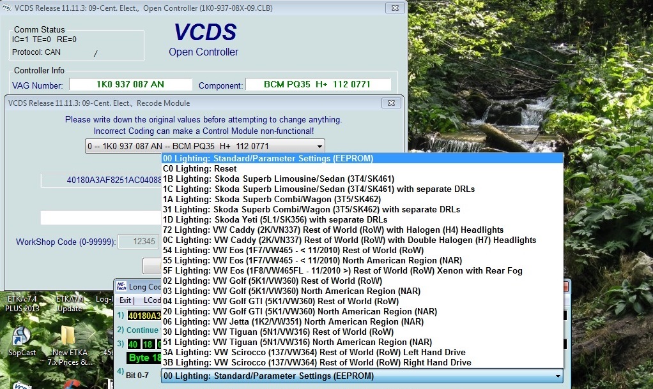This screenshot has width=653, height=389.
Task: Select the ETKA7.4 Update desktop label
Action: [x=70, y=304]
